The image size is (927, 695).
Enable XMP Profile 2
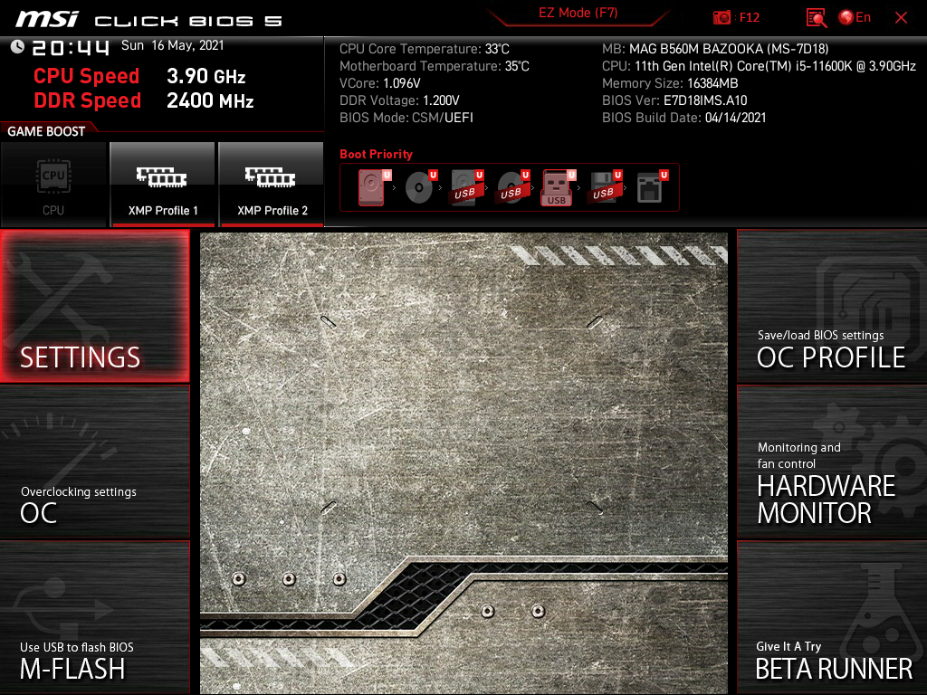click(272, 185)
